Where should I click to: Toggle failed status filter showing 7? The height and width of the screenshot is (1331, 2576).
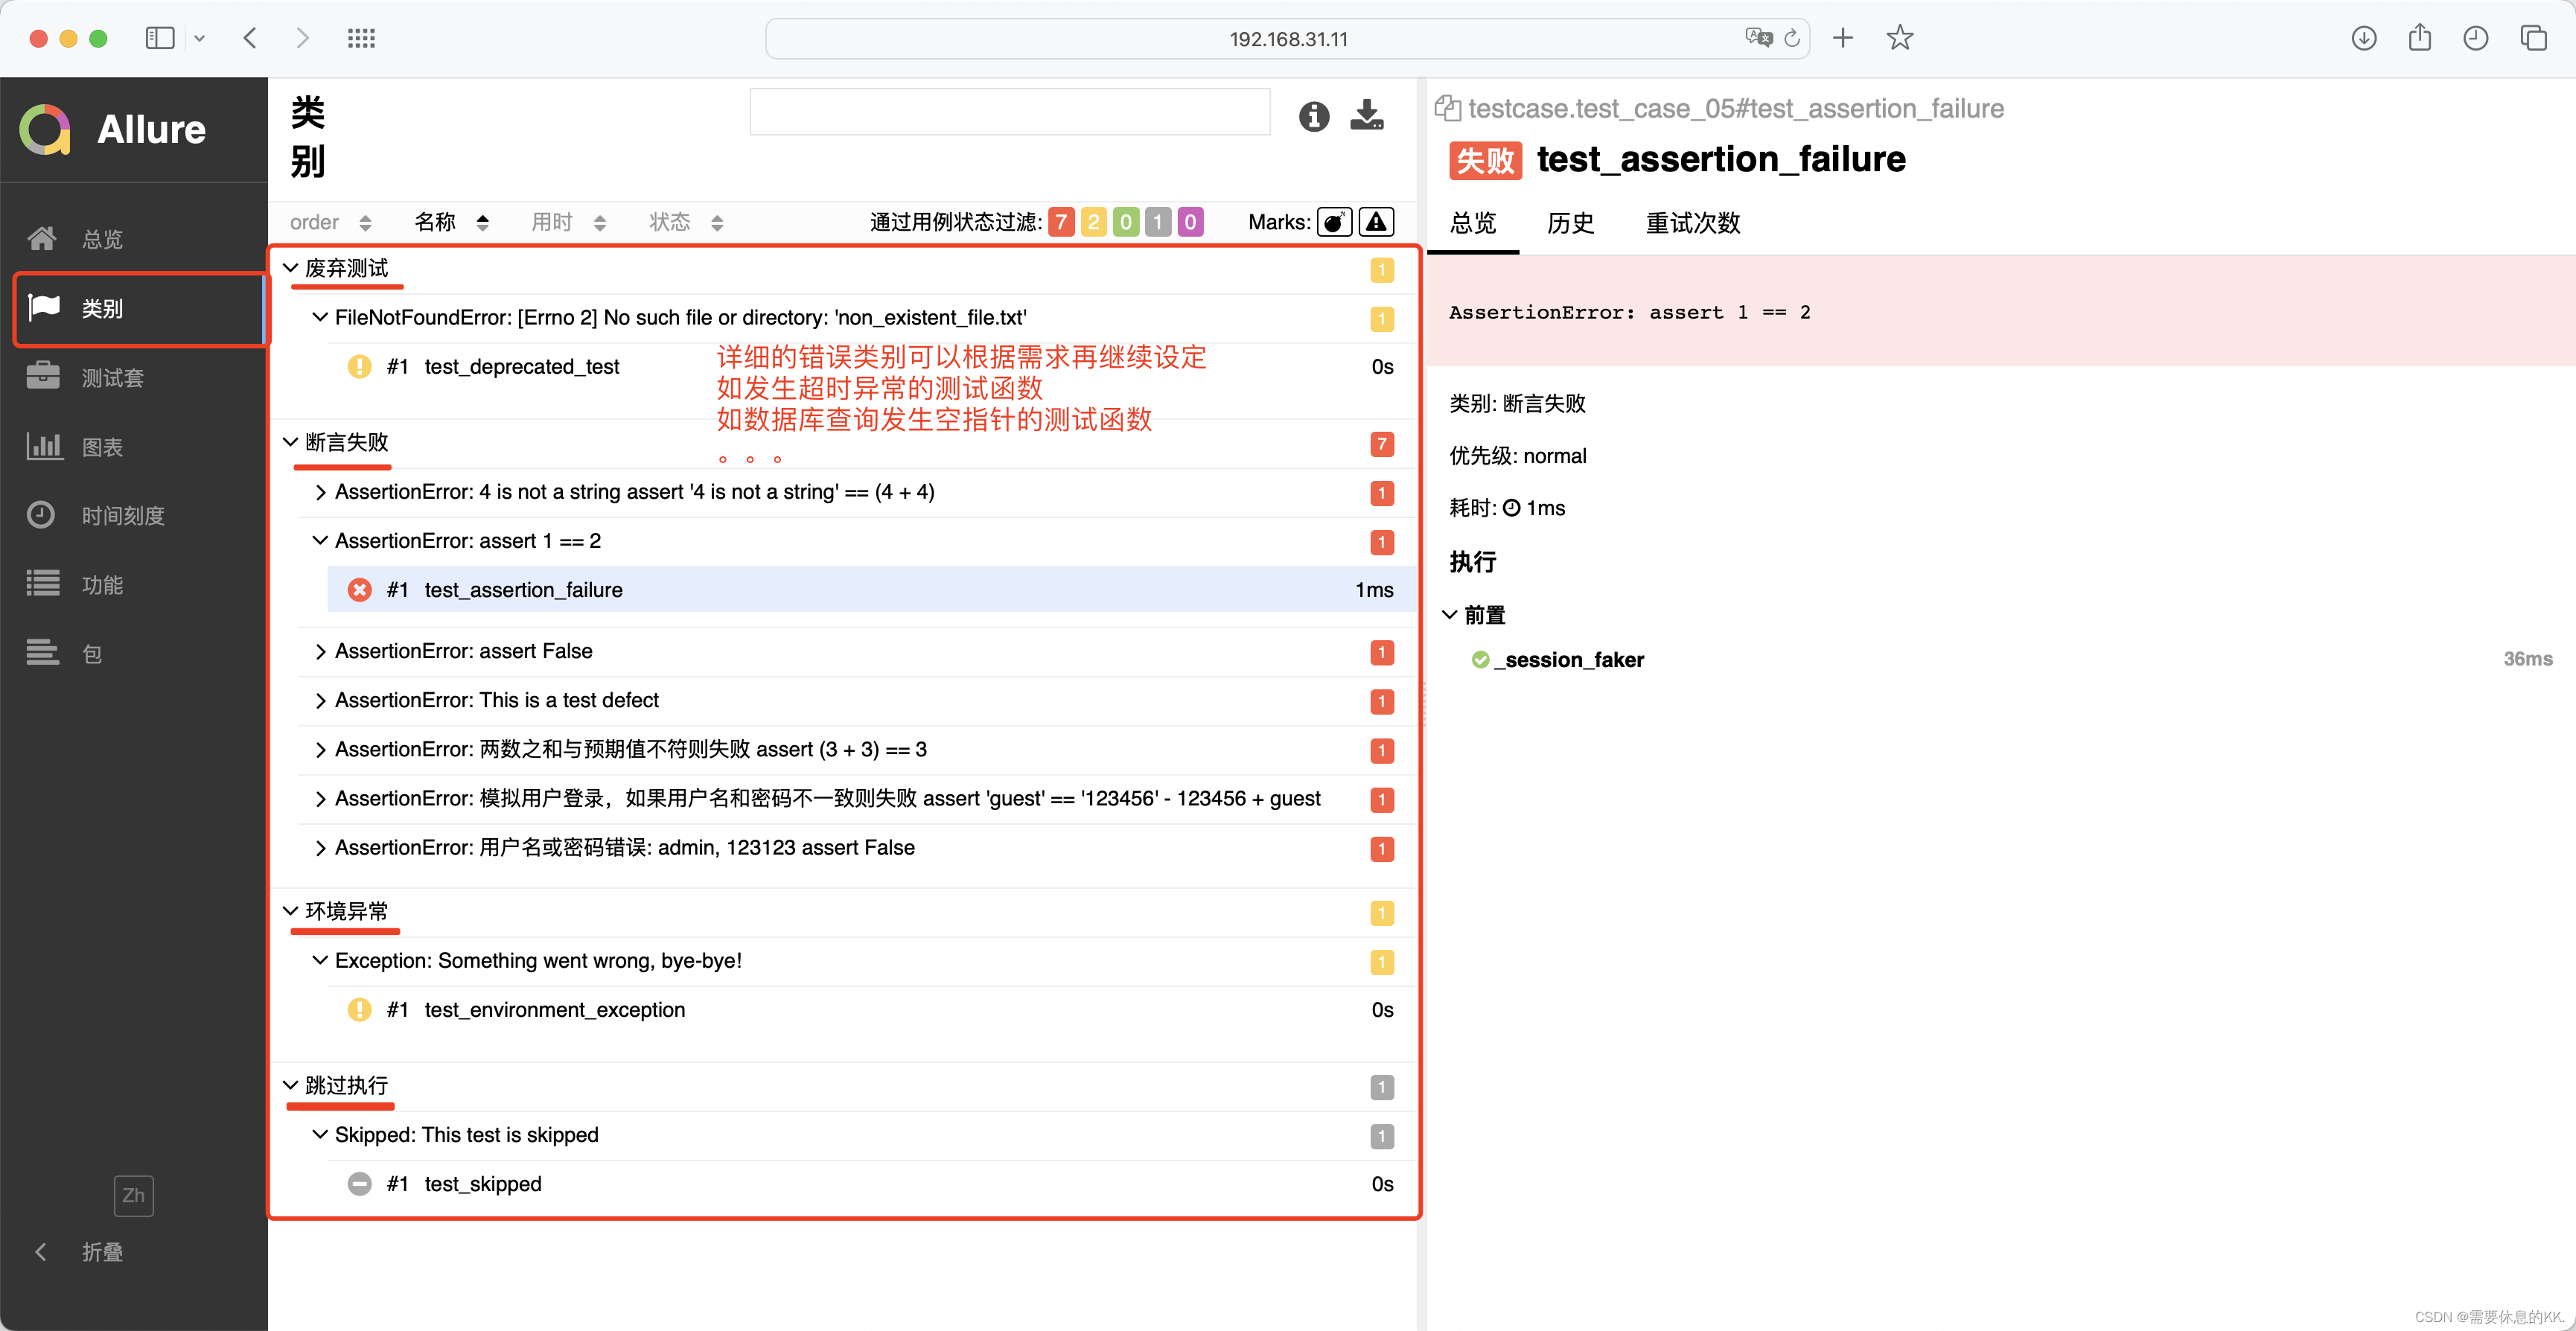tap(1061, 222)
